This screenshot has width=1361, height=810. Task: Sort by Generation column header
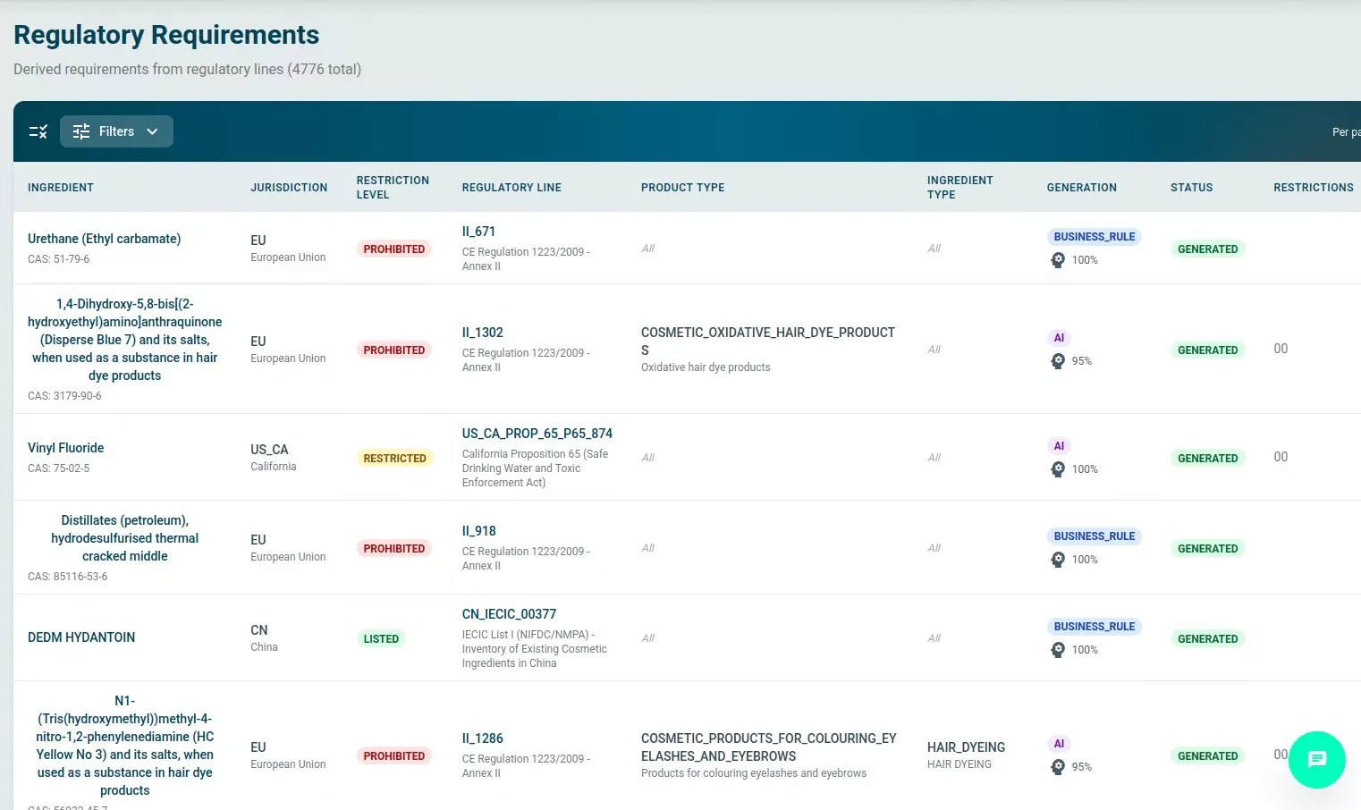[1082, 188]
